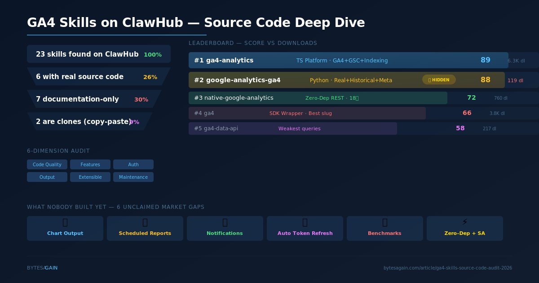
Task: Click the GA4 Skills on ClawHub title
Action: [196, 22]
